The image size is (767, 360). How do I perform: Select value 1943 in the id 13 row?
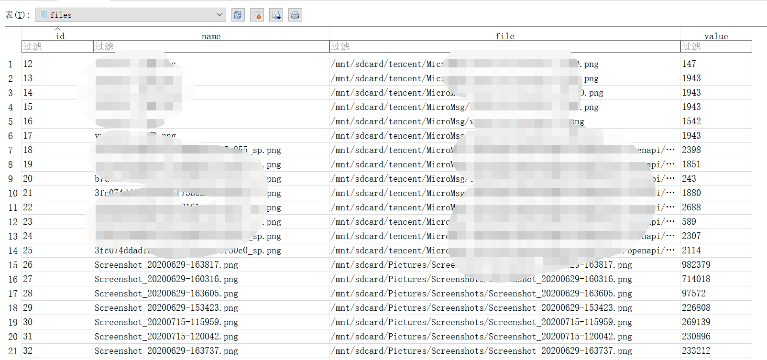[716, 78]
